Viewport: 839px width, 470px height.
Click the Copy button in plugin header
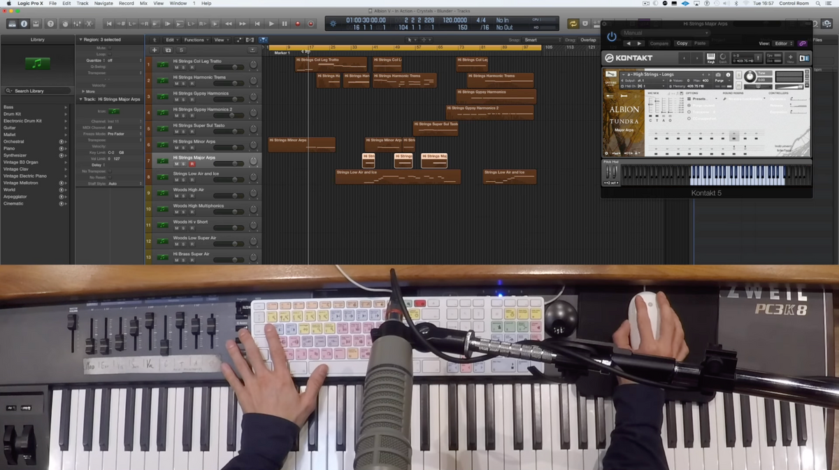(682, 43)
